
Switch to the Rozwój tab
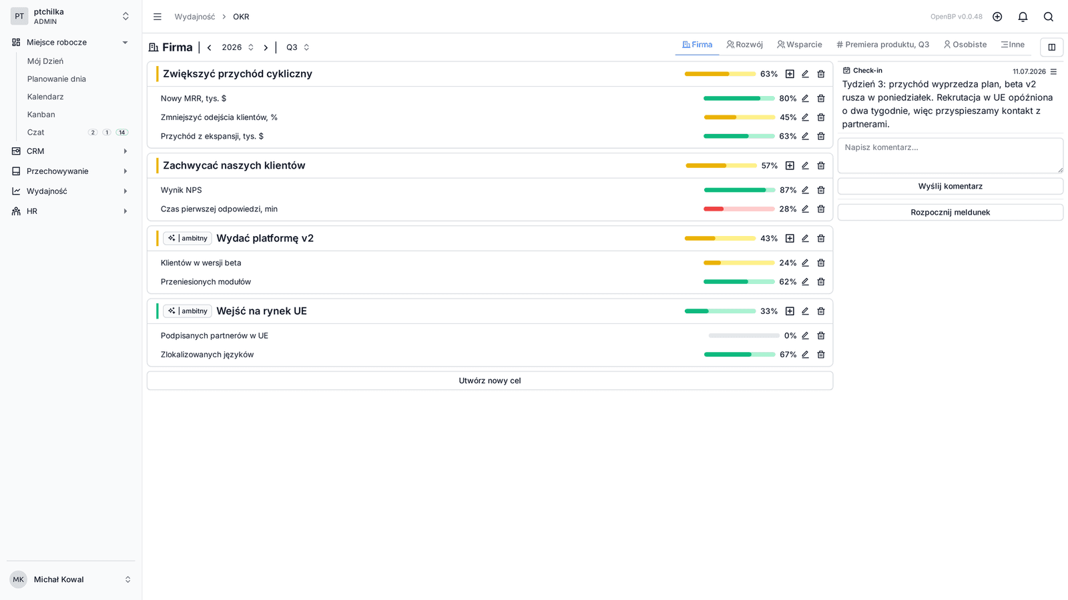coord(744,45)
